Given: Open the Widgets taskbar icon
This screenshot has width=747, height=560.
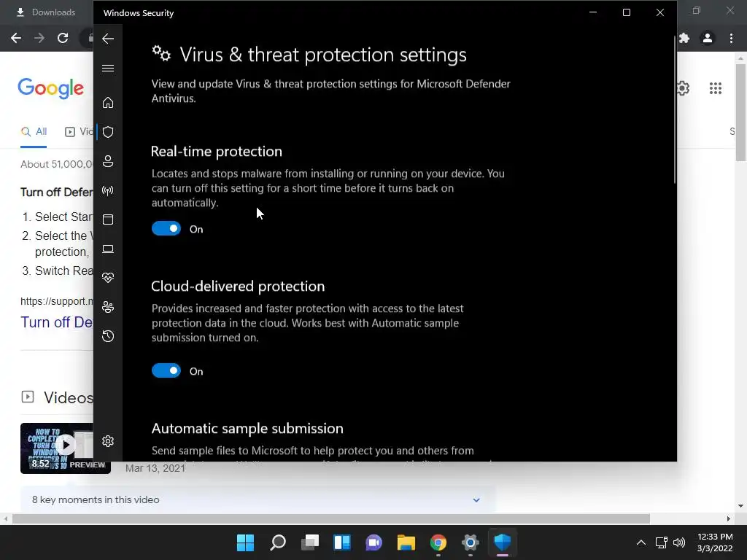Looking at the screenshot, I should point(342,542).
